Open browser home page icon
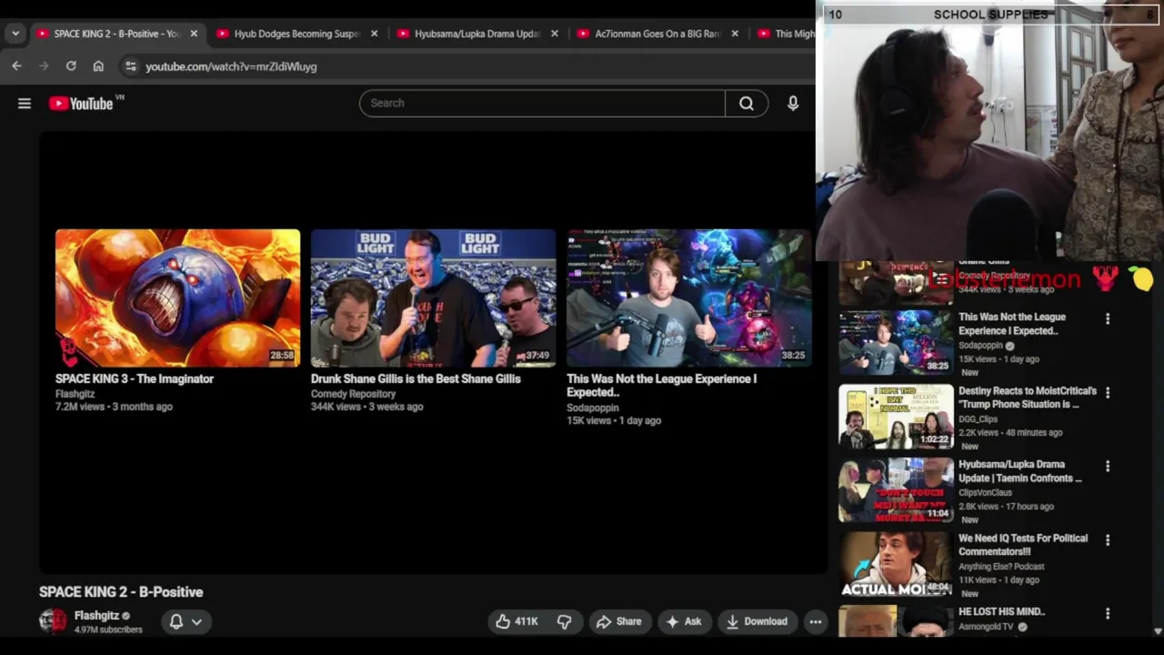The image size is (1164, 655). (98, 66)
